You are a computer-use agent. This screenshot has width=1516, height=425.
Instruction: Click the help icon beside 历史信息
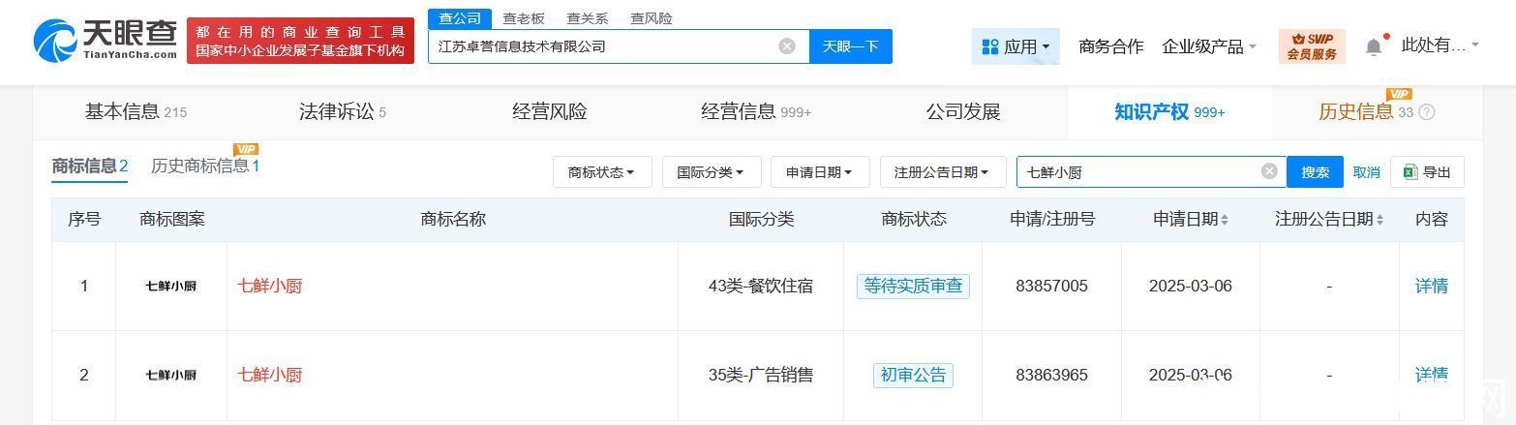[x=1426, y=112]
